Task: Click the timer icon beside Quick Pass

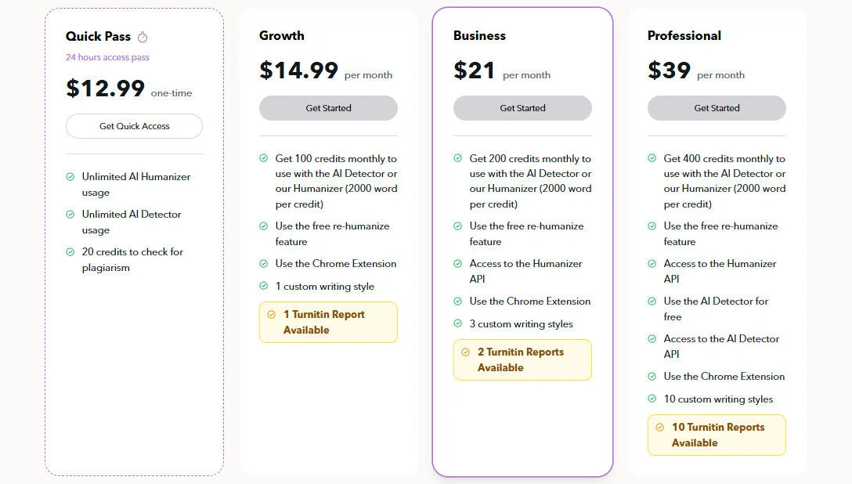Action: click(x=143, y=35)
